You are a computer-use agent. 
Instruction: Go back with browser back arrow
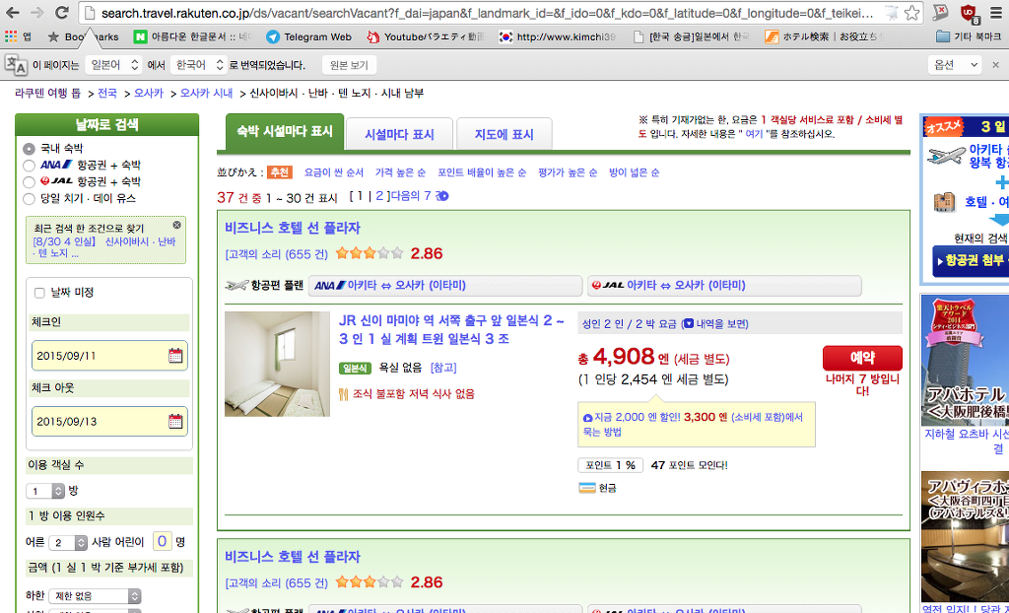pos(12,12)
